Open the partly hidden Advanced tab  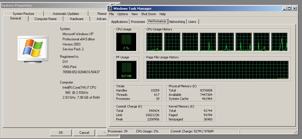pos(99,19)
